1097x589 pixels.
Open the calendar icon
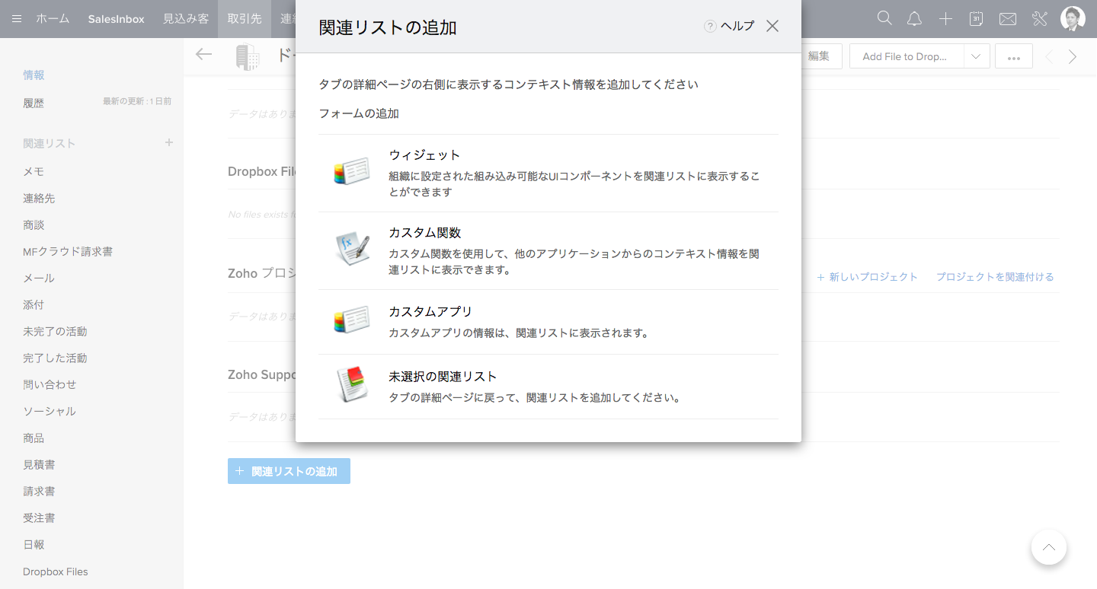point(976,19)
